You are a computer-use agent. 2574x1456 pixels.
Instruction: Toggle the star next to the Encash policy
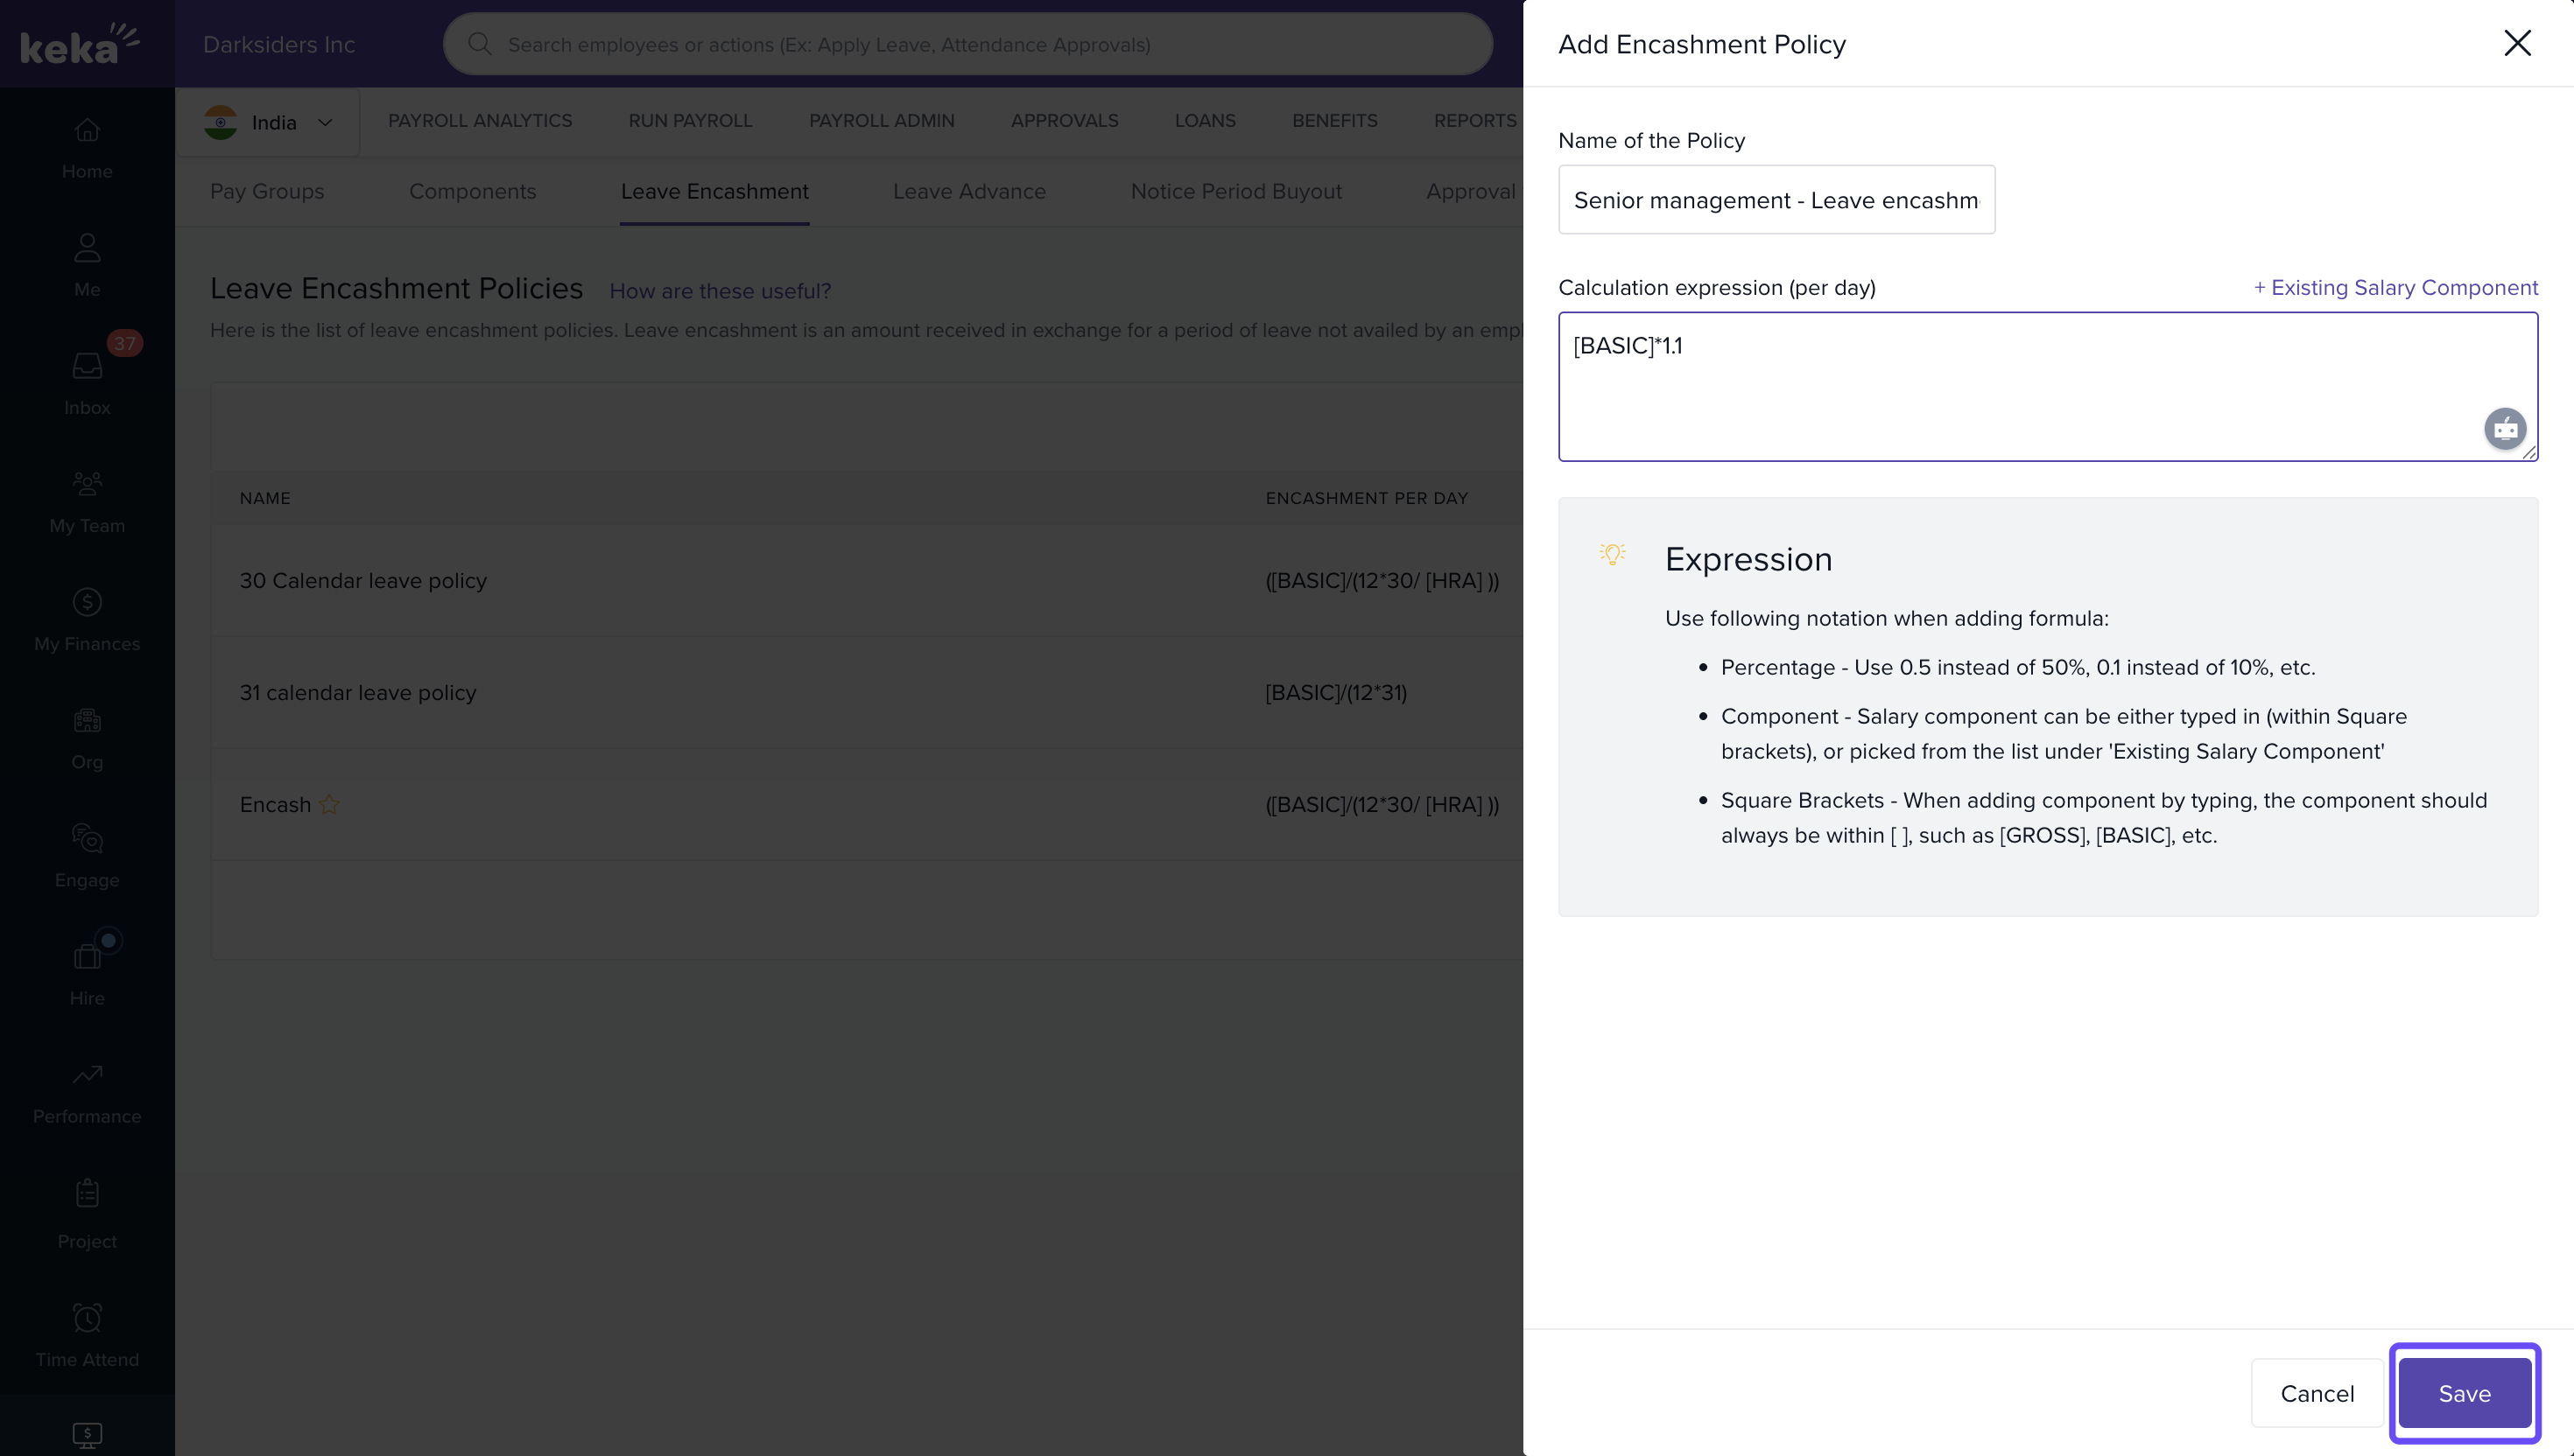[329, 804]
